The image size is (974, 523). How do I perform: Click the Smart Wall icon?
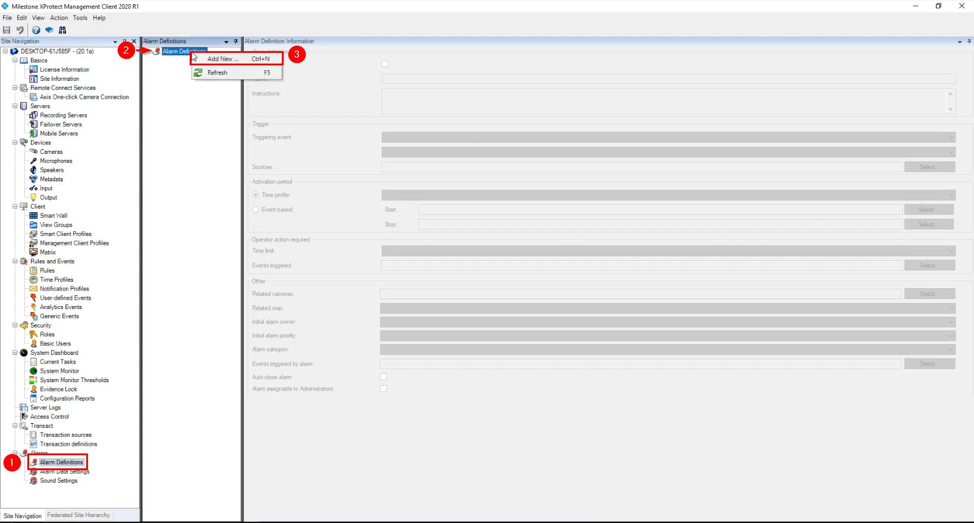point(34,216)
